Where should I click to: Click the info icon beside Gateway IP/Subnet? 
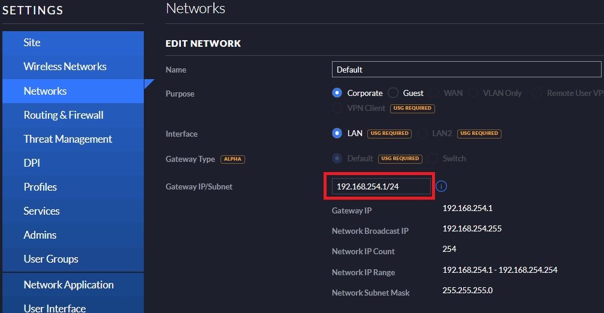pyautogui.click(x=441, y=186)
